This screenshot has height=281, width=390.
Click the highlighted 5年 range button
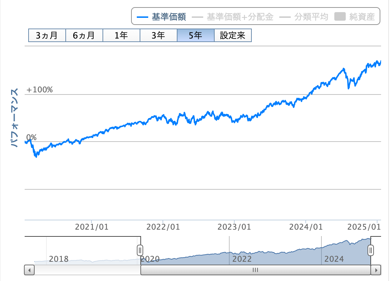tap(195, 36)
